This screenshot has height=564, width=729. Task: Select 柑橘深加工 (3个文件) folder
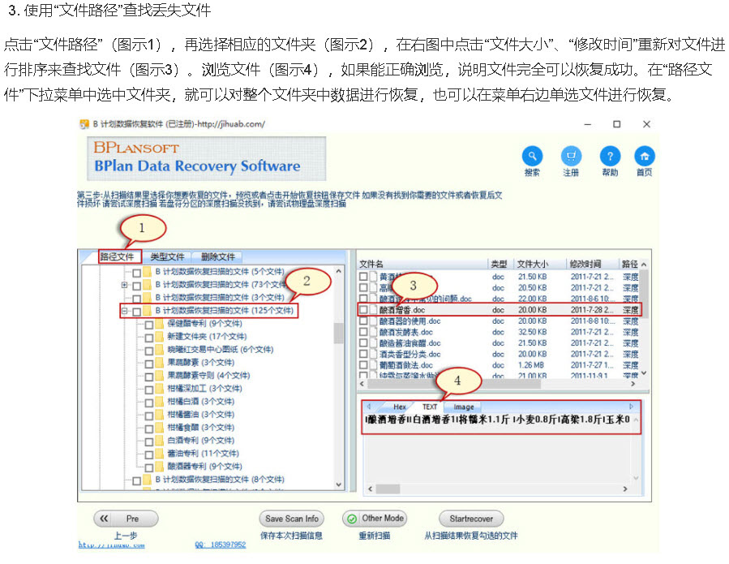[x=204, y=389]
